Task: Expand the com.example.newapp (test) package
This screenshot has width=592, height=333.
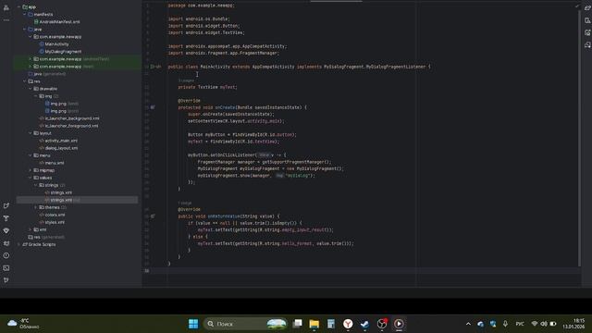Action: (x=31, y=67)
